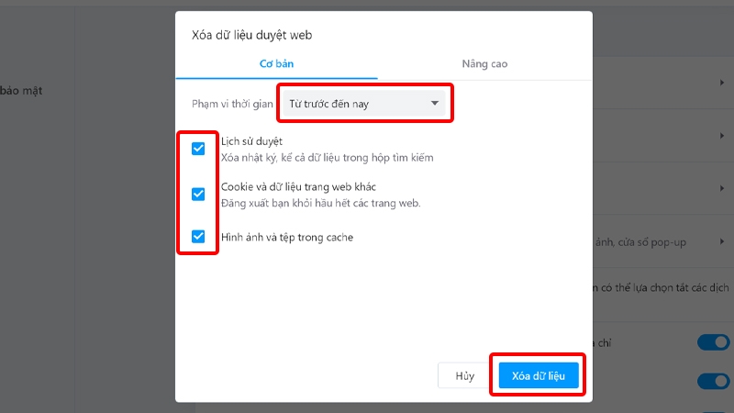
Task: Uncheck Cookie và dữ liệu trang web khác
Action: tap(198, 194)
